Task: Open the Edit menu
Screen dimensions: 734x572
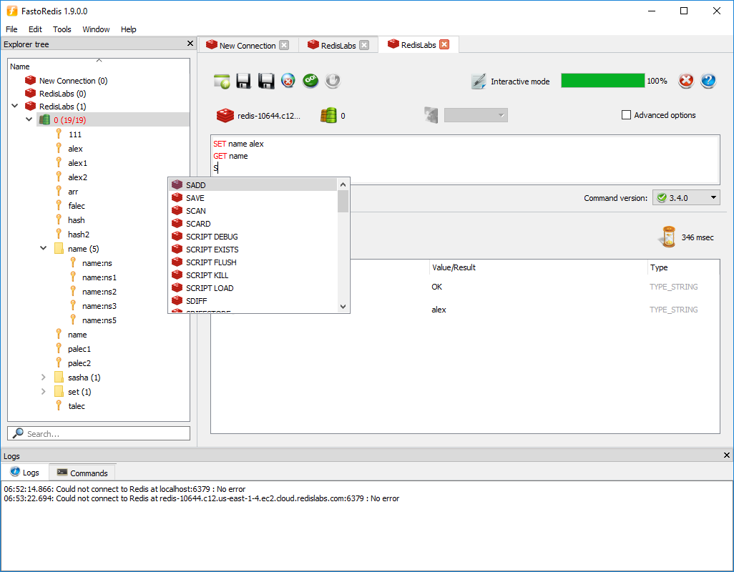Action: coord(35,29)
